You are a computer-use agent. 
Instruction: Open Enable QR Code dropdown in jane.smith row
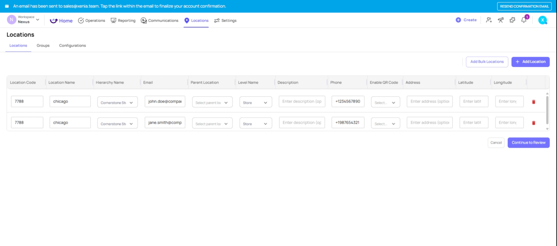(385, 123)
